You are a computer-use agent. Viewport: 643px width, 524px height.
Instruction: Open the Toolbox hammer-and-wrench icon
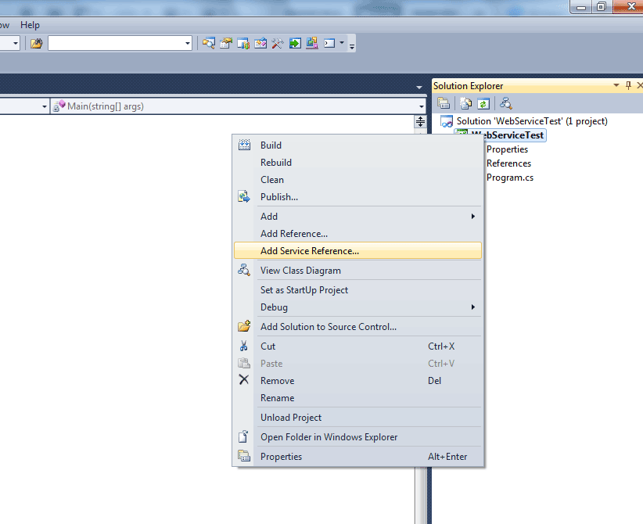click(278, 43)
